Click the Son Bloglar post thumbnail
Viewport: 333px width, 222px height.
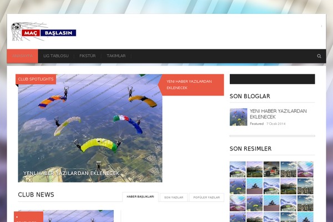238,117
